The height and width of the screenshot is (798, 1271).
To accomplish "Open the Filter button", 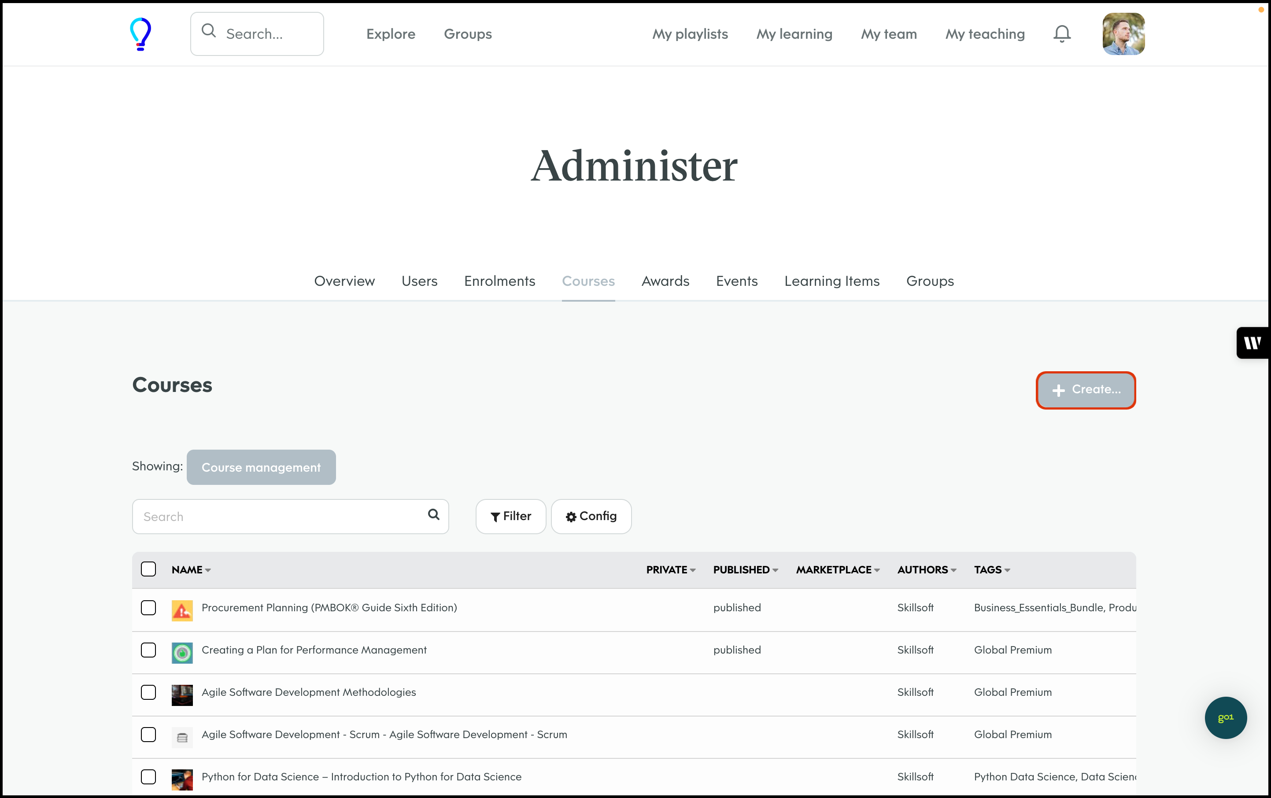I will (x=510, y=516).
